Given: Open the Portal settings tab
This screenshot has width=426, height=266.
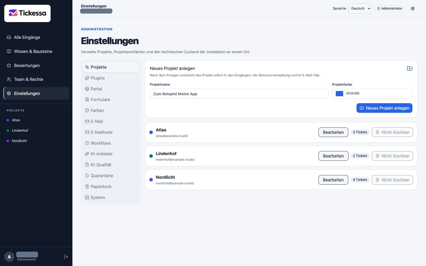Looking at the screenshot, I should pos(111,89).
